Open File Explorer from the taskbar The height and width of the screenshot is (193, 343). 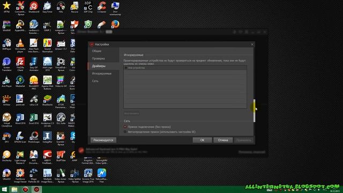[x=14, y=189]
